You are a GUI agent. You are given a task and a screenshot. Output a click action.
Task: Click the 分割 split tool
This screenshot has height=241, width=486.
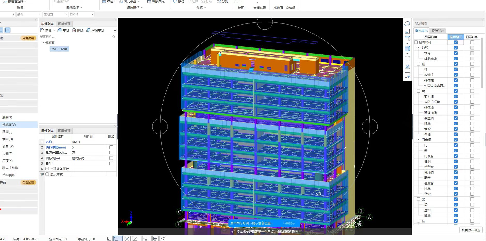point(222,1)
